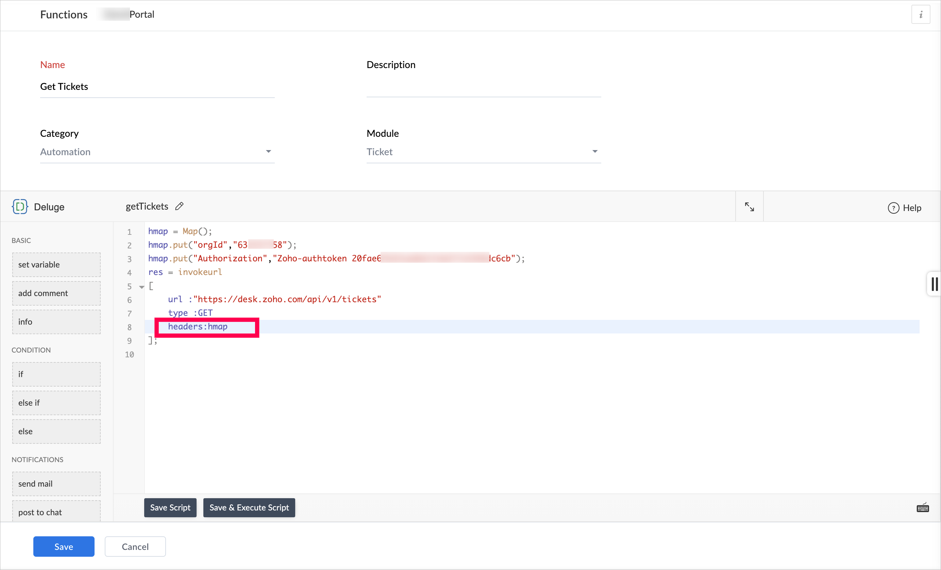Click the Cancel button
The image size is (941, 570).
coord(135,546)
